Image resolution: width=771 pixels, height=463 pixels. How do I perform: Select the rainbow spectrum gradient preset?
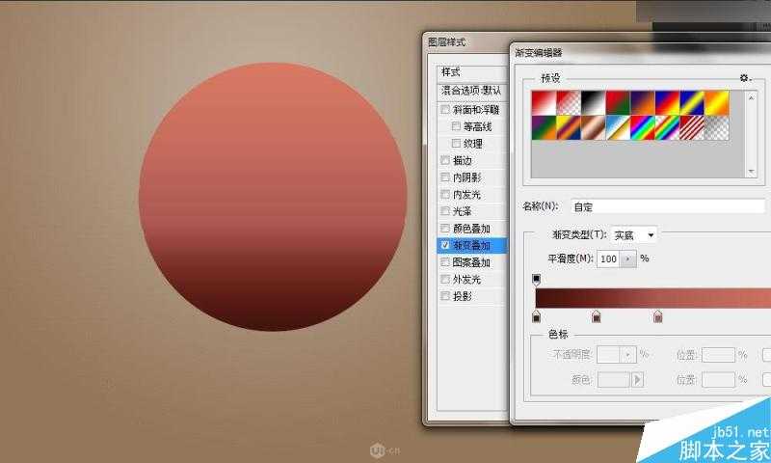[x=642, y=128]
